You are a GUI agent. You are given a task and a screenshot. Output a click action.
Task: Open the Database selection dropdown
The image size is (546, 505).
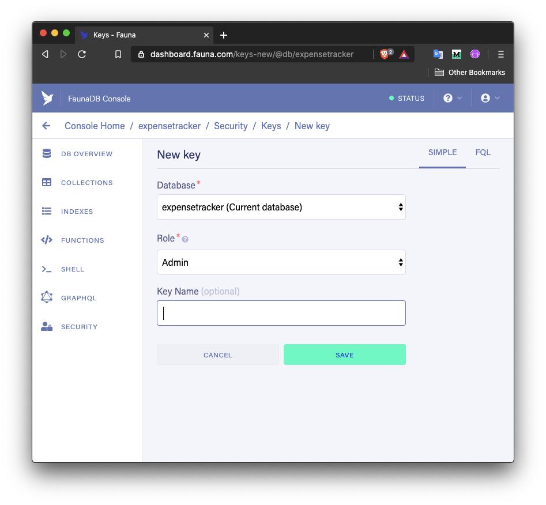coord(281,207)
